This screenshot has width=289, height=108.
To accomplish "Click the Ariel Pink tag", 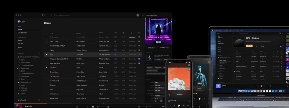I will click(x=150, y=68).
